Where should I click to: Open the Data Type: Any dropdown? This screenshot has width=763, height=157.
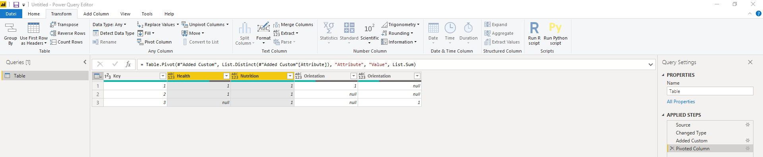pyautogui.click(x=109, y=25)
